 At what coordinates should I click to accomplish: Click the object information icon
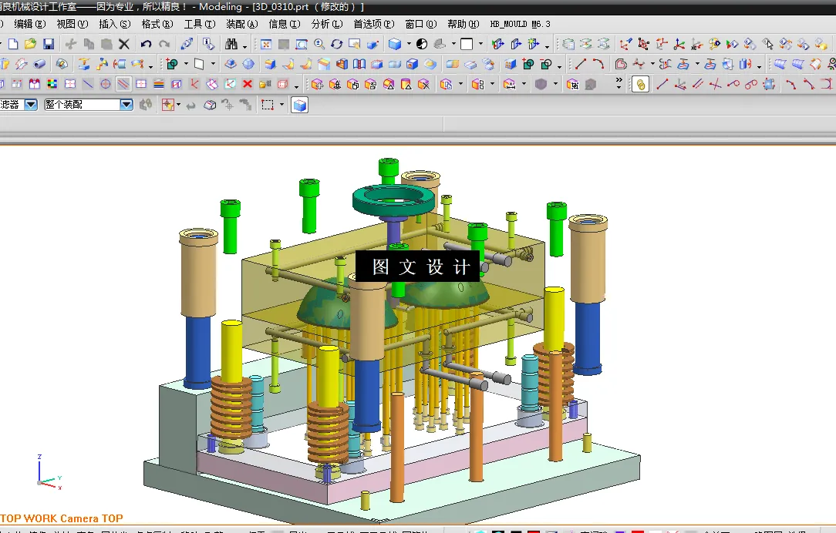(209, 44)
